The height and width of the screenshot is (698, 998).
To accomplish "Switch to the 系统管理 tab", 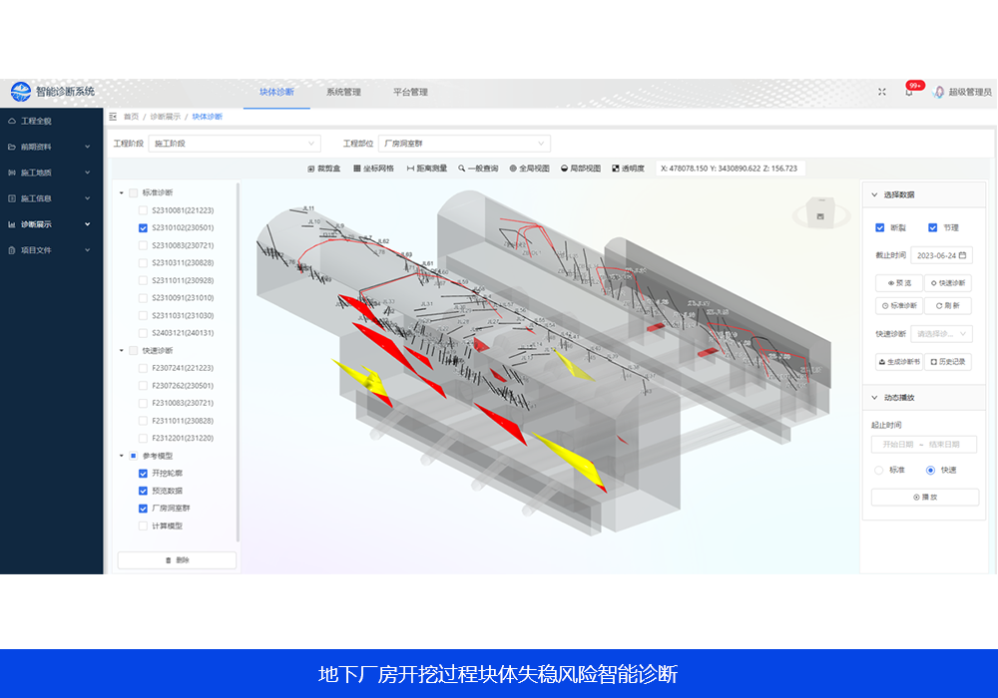I will point(343,92).
